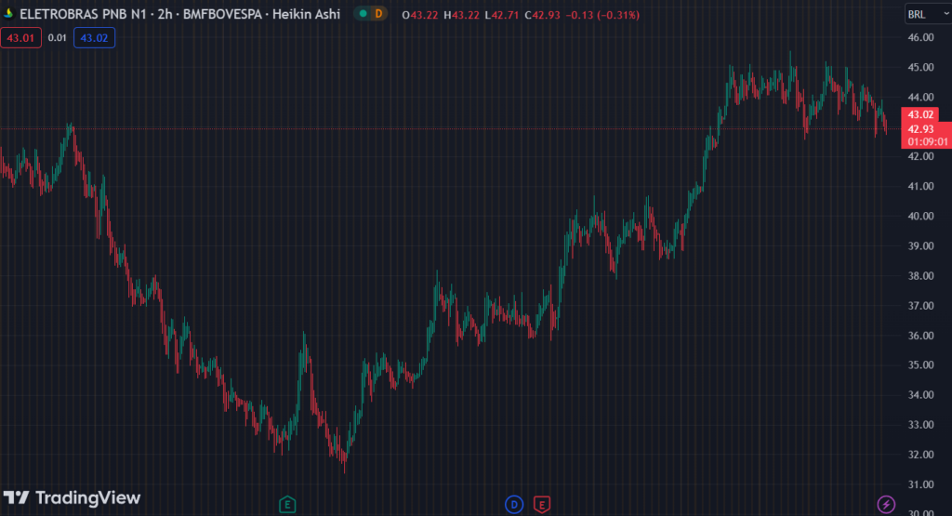
Task: Click the 44.00 price axis label
Action: click(x=920, y=97)
